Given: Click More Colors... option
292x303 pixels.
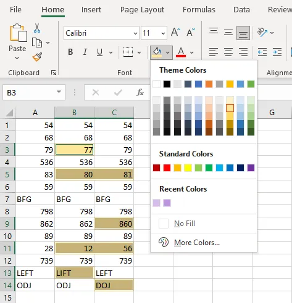Looking at the screenshot, I should click(x=204, y=243).
